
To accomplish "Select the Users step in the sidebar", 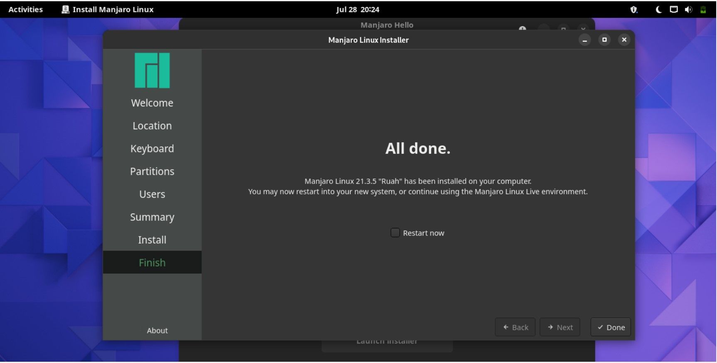I will 152,194.
